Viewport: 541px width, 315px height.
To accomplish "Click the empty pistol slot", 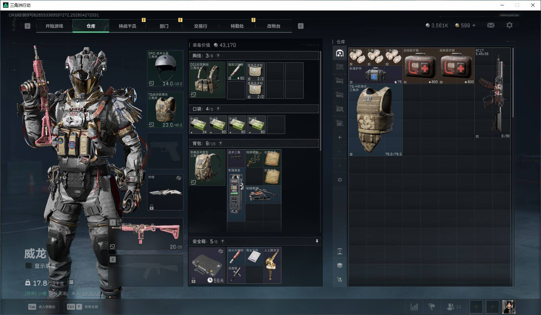I will pyautogui.click(x=165, y=151).
